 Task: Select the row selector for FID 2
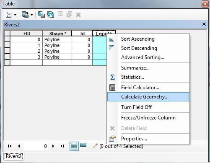(7, 51)
